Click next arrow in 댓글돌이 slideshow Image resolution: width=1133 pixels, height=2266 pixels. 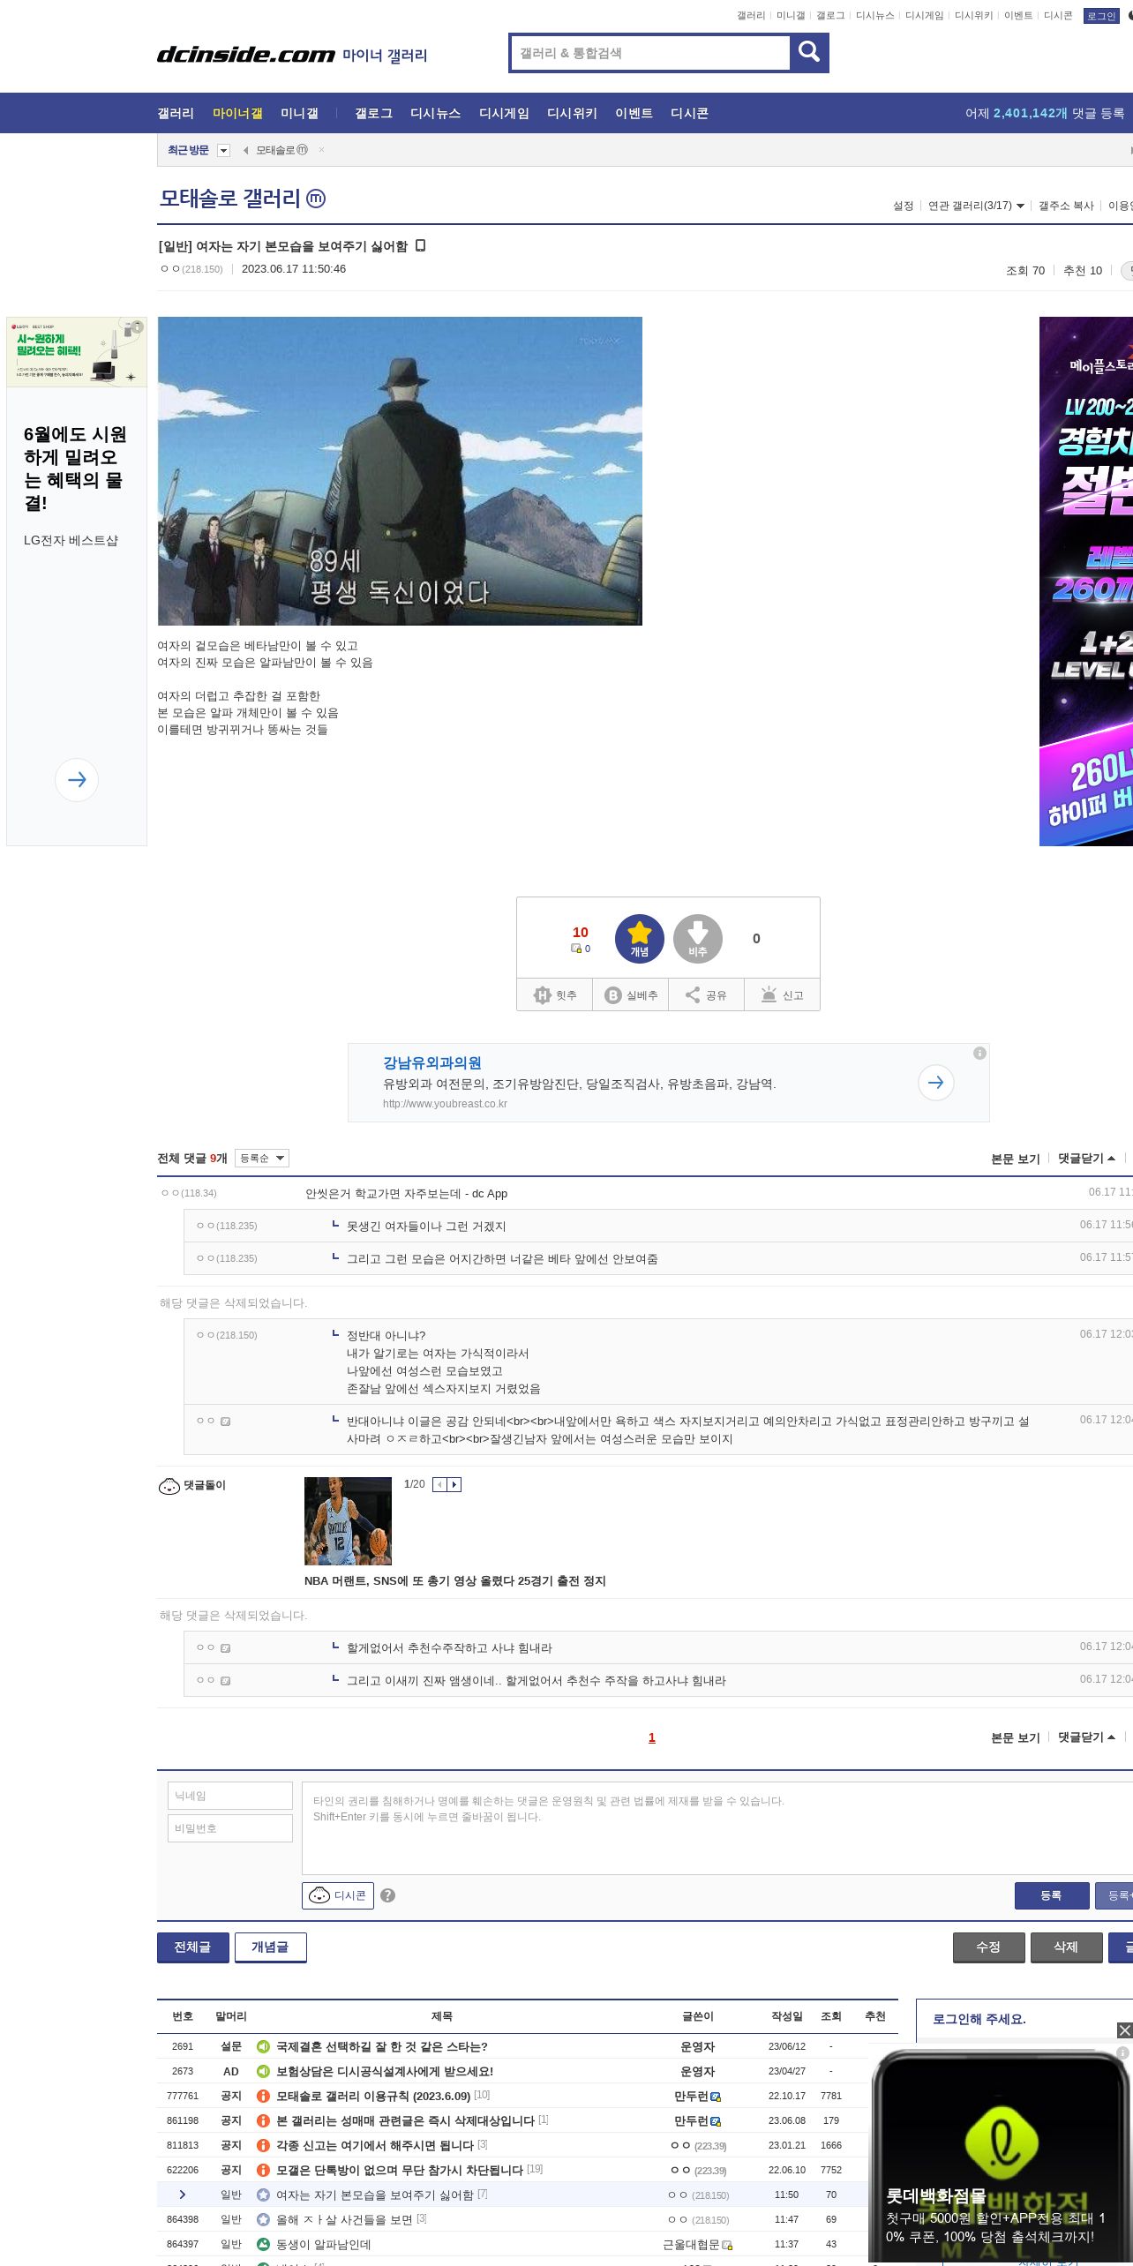coord(454,1484)
